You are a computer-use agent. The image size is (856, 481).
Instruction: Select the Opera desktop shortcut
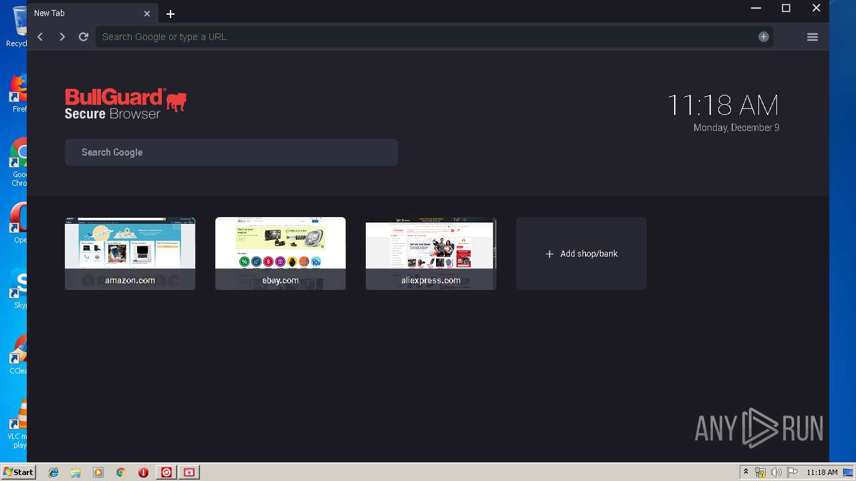(x=18, y=224)
